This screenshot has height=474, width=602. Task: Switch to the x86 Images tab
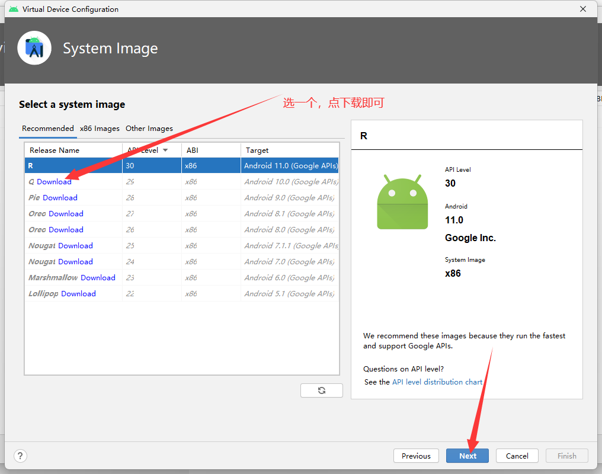(99, 128)
